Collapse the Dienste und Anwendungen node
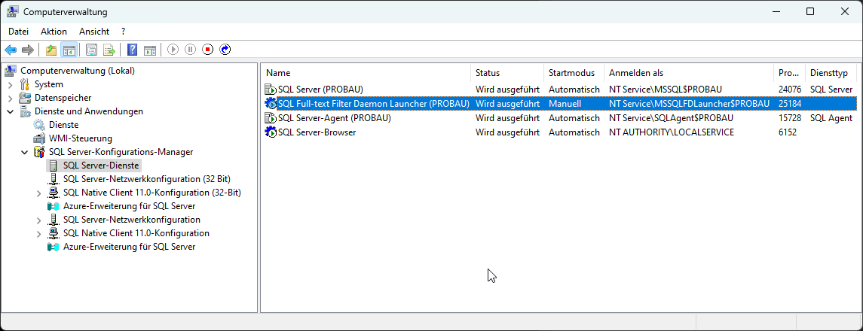863x331 pixels. pos(11,111)
